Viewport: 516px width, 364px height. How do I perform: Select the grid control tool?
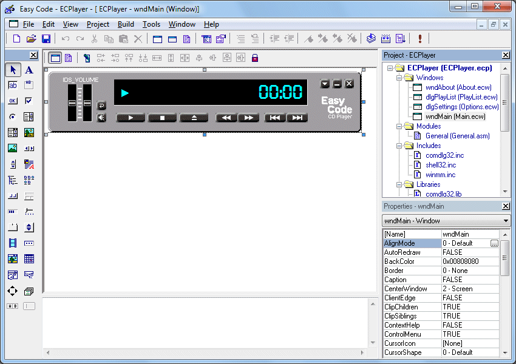pyautogui.click(x=29, y=259)
